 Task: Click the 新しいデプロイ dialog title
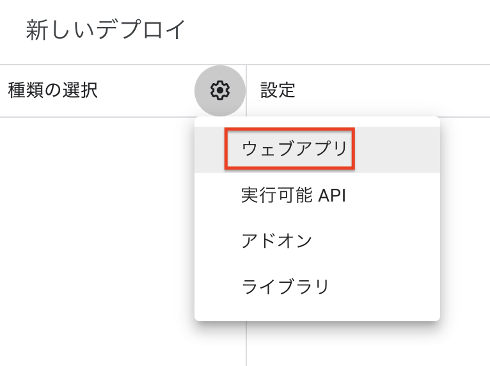(x=106, y=30)
